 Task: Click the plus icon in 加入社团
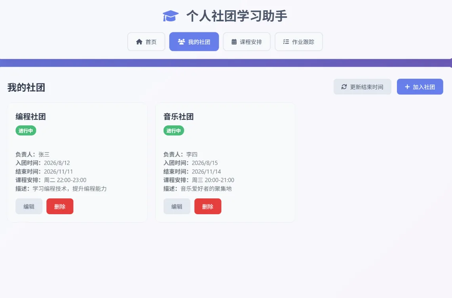pos(407,87)
